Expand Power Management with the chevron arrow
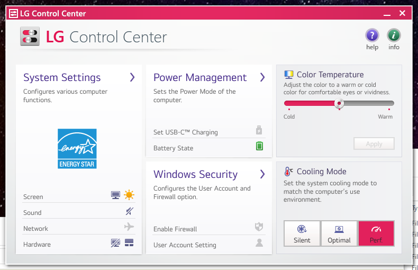418x270 pixels. (262, 77)
